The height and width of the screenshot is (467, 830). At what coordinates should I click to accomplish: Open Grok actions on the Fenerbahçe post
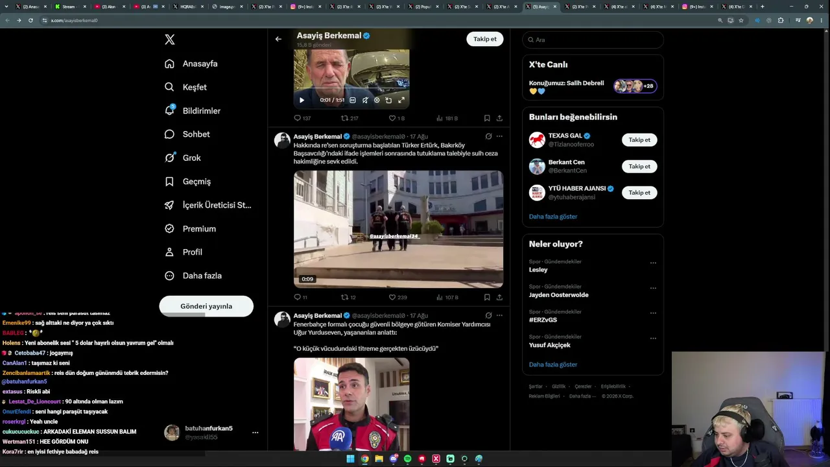[x=488, y=315]
